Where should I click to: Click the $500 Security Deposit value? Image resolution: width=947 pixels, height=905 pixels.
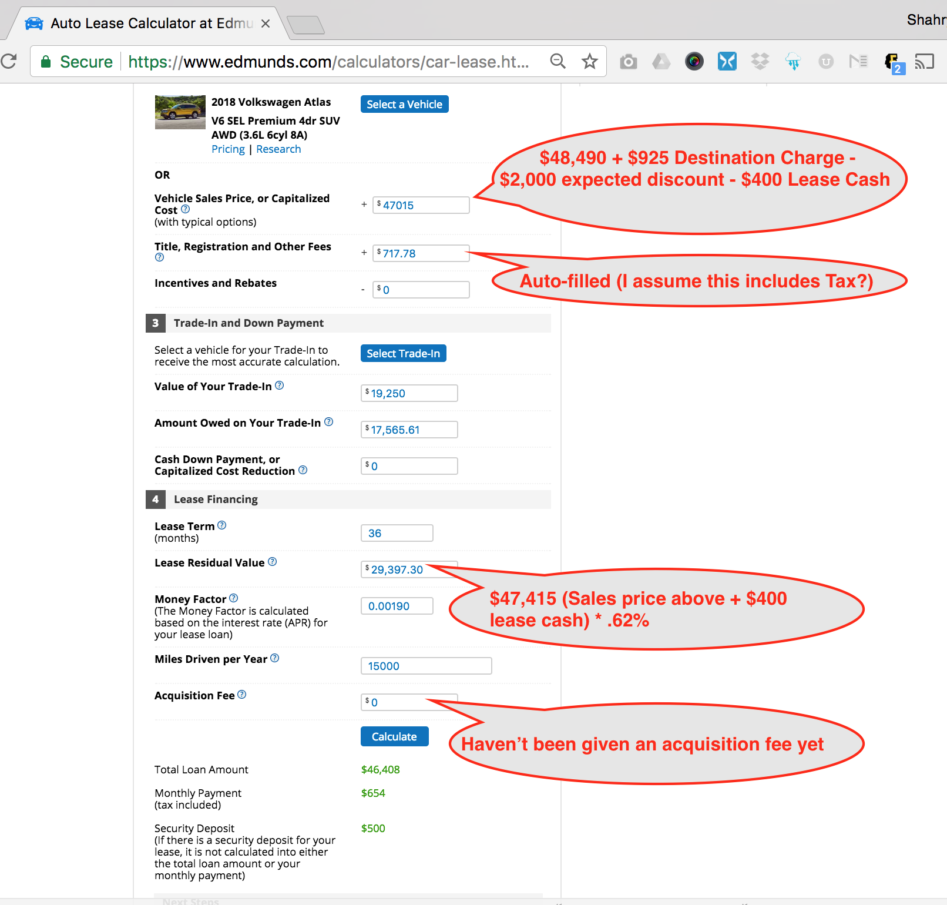pyautogui.click(x=373, y=829)
